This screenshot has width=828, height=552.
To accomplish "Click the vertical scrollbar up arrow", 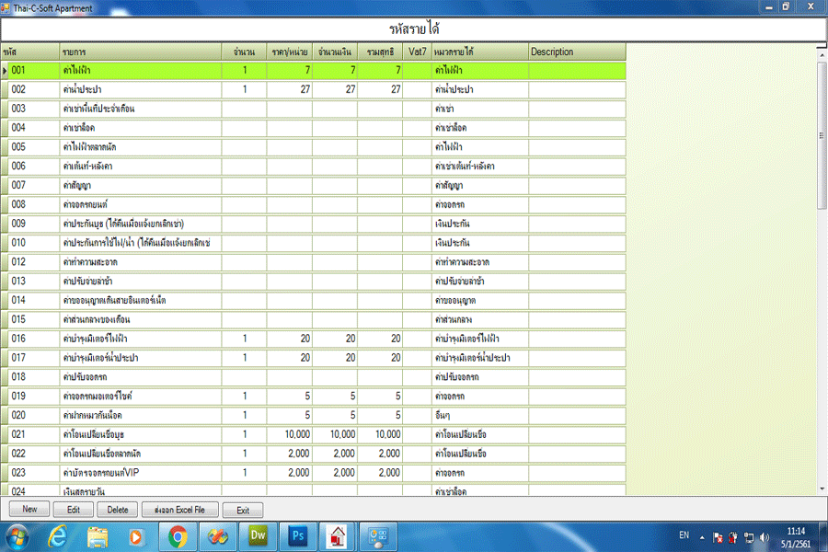I will pyautogui.click(x=822, y=52).
